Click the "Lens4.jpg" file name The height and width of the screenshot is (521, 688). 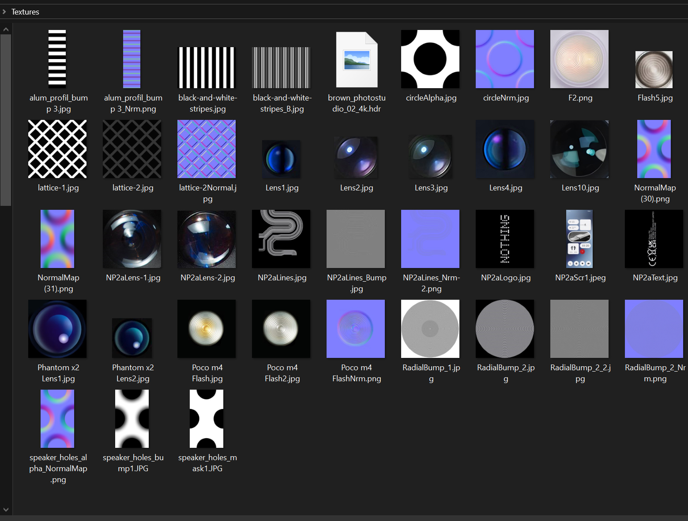pos(506,188)
